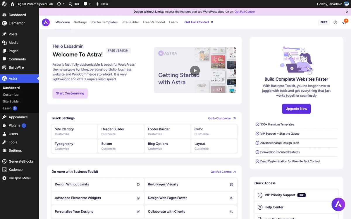This screenshot has height=219, width=351.
Task: Open the updates icon in admin bar
Action: 59,4
